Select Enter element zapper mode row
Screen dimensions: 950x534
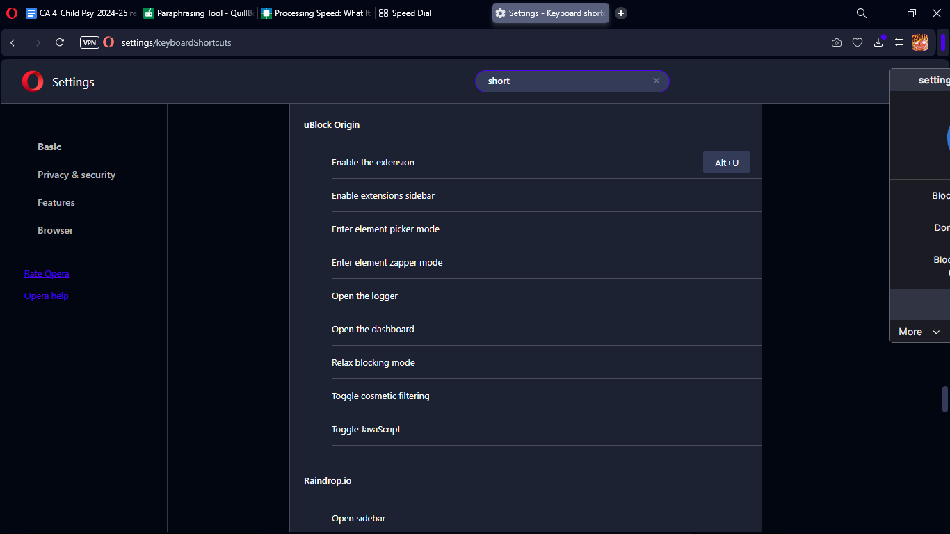pos(547,262)
